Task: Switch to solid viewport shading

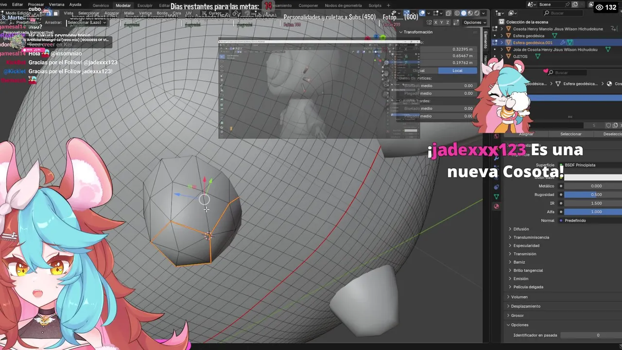Action: (464, 13)
